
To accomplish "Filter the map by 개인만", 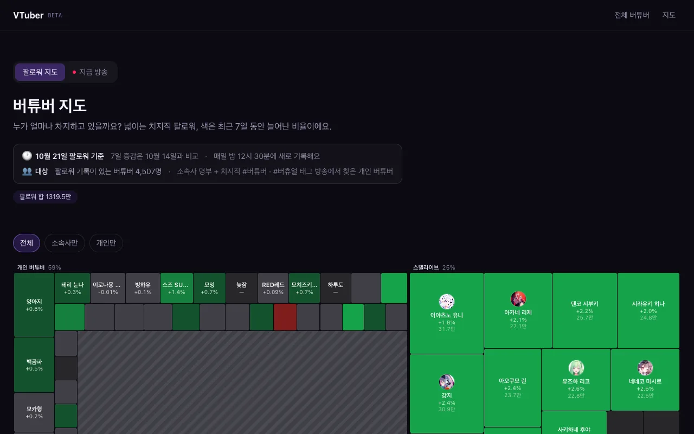I will pyautogui.click(x=106, y=243).
